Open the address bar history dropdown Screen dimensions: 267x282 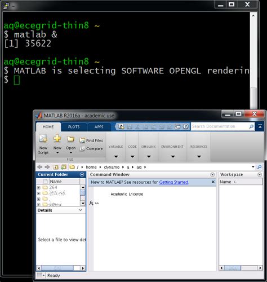[x=253, y=167]
